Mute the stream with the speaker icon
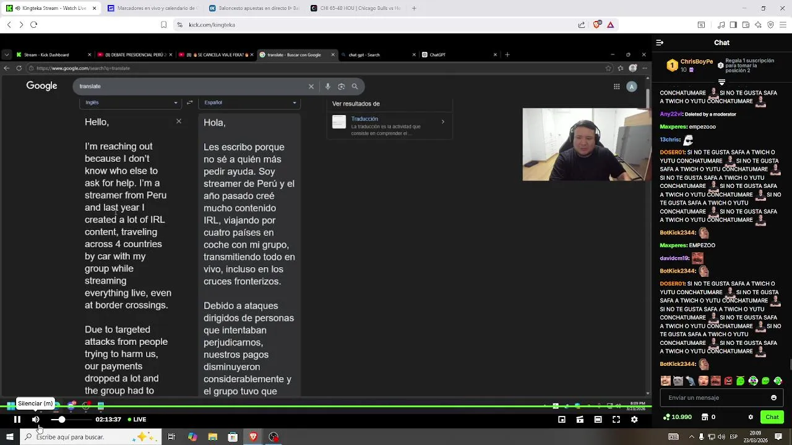792x445 pixels. 36,419
